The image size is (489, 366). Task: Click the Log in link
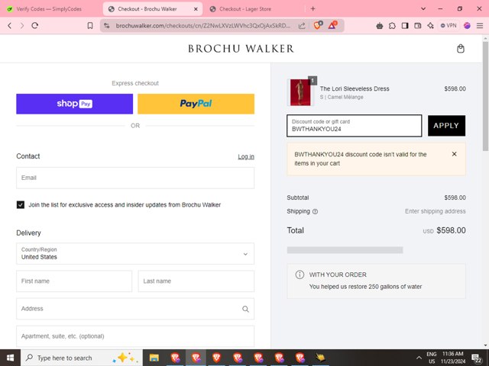pyautogui.click(x=246, y=156)
